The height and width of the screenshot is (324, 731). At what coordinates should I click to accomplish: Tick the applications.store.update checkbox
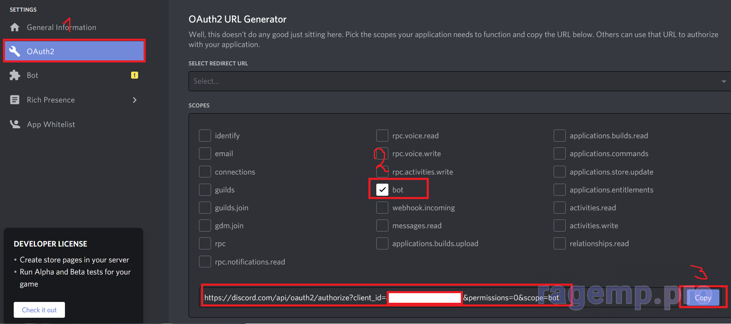click(559, 172)
